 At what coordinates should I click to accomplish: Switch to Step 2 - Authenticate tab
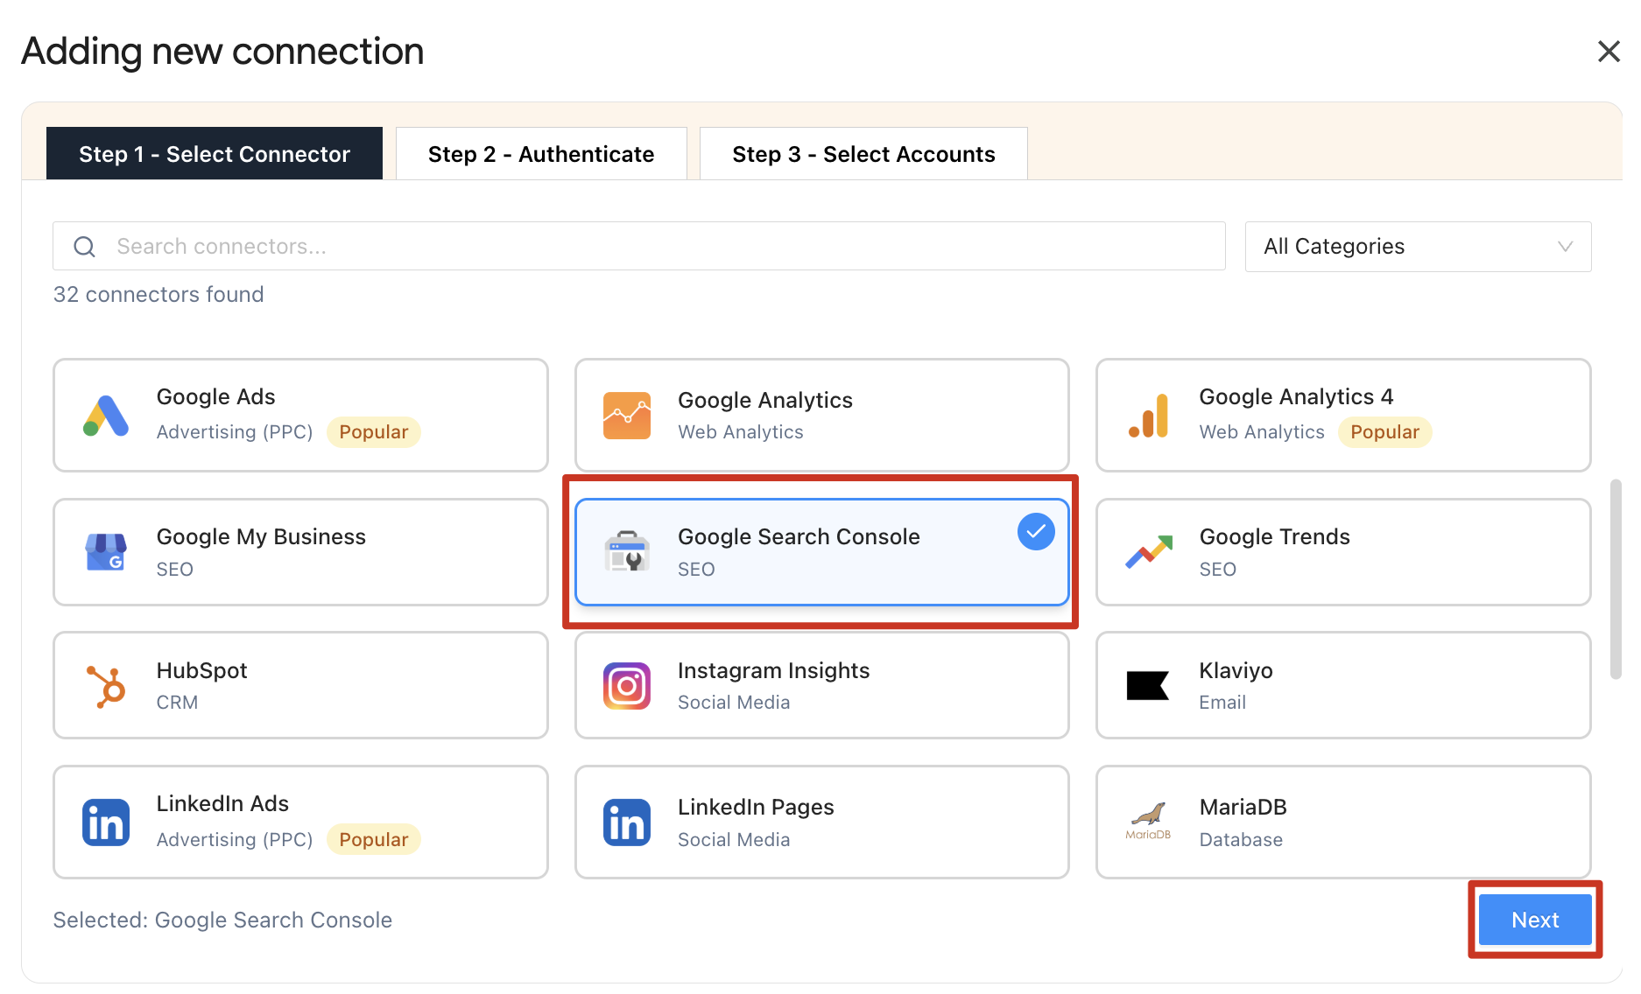[541, 154]
